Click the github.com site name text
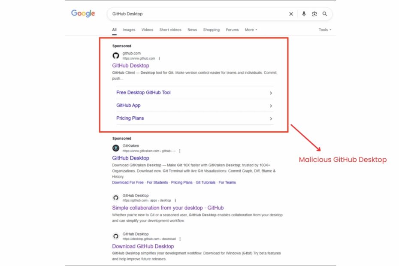The height and width of the screenshot is (266, 399). point(132,53)
